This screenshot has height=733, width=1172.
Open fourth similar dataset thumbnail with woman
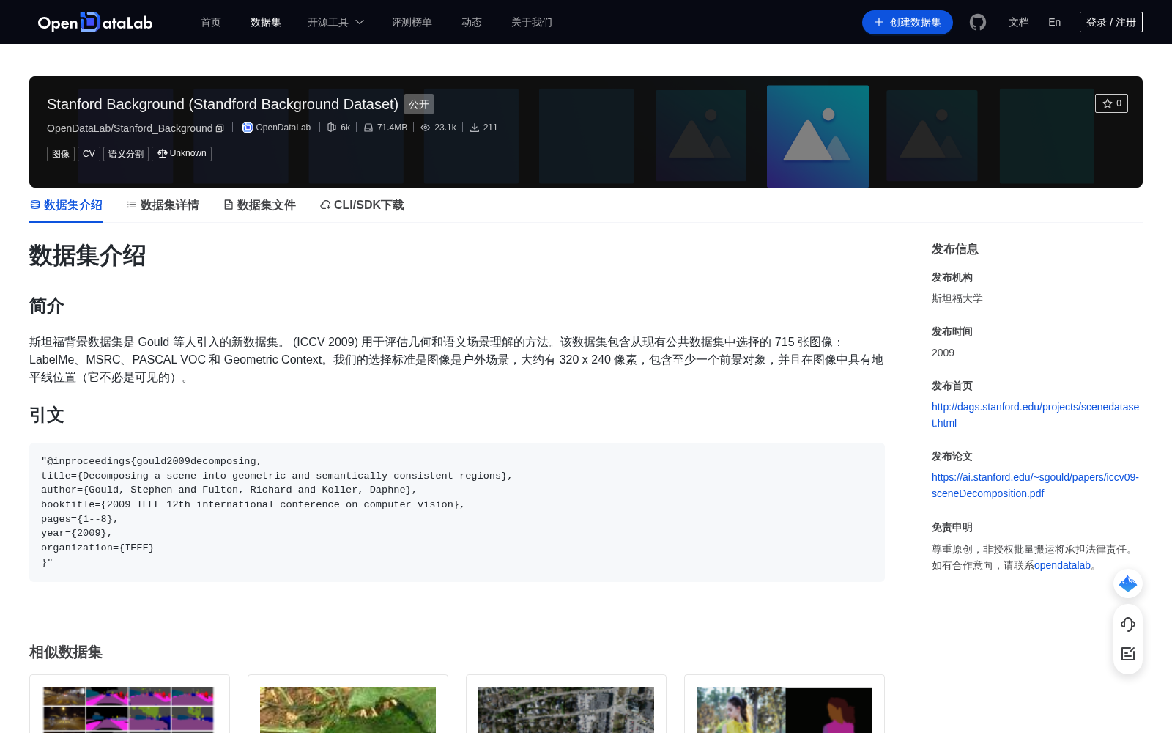pyautogui.click(x=785, y=710)
